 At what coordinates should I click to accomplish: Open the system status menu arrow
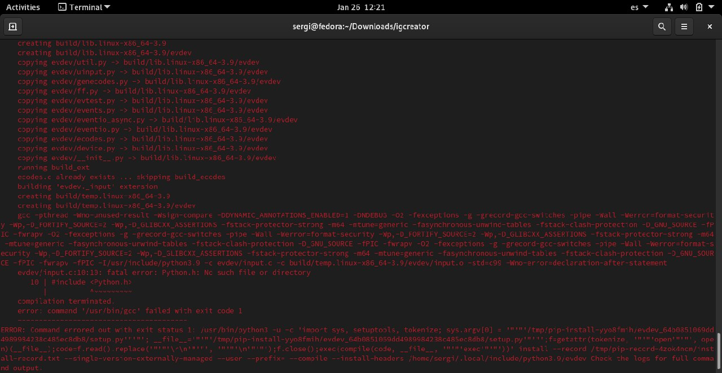(x=710, y=7)
